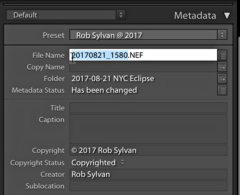Click the show folder arrow beside Folder

click(222, 78)
